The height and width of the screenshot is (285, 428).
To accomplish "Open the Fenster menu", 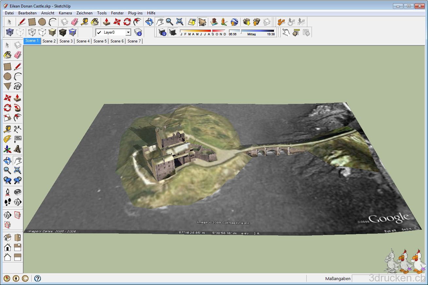I will click(x=117, y=13).
